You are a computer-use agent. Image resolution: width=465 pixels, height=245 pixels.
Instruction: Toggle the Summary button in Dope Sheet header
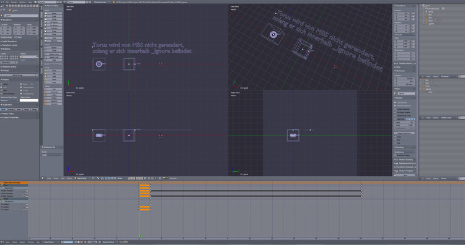(67, 242)
